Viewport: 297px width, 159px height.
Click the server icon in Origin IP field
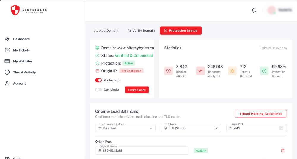click(x=100, y=150)
